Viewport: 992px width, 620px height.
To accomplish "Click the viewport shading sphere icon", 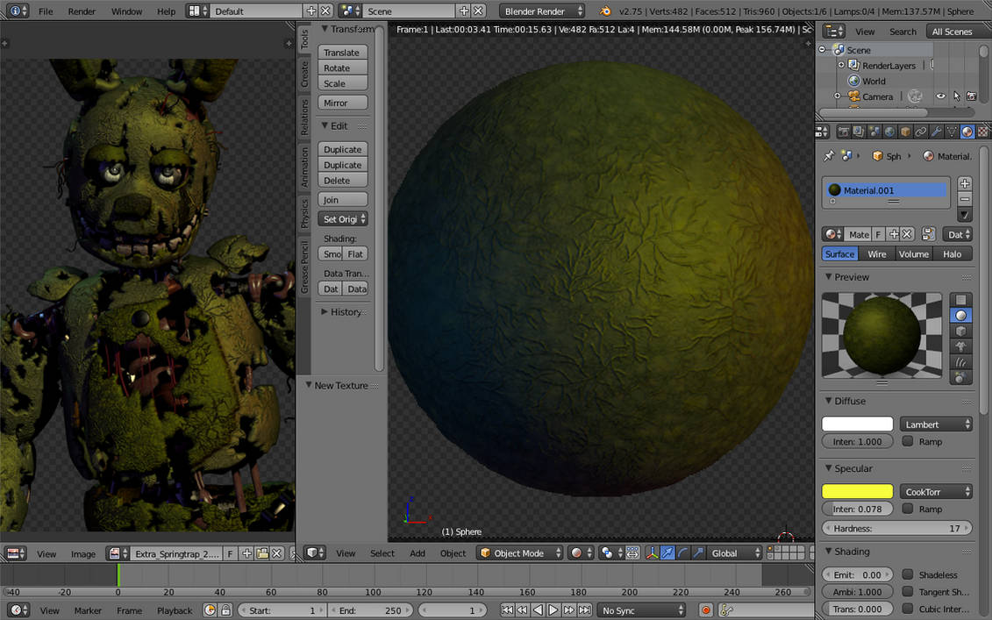I will (576, 553).
